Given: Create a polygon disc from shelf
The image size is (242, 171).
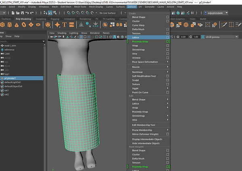Looking at the screenshot, I should [38, 25].
